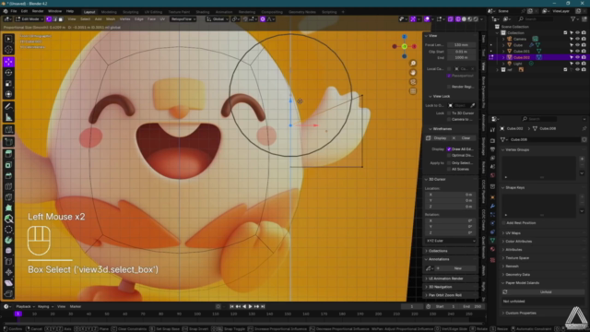Viewport: 590px width, 332px height.
Task: Disable Cube.002 in renders via camera icon
Action: click(x=584, y=57)
